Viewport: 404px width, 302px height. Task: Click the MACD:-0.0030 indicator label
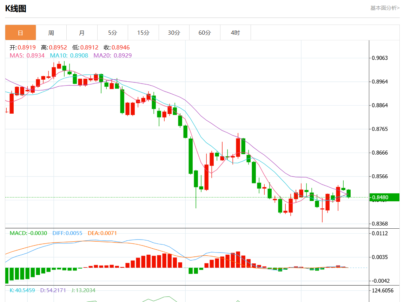[28, 233]
